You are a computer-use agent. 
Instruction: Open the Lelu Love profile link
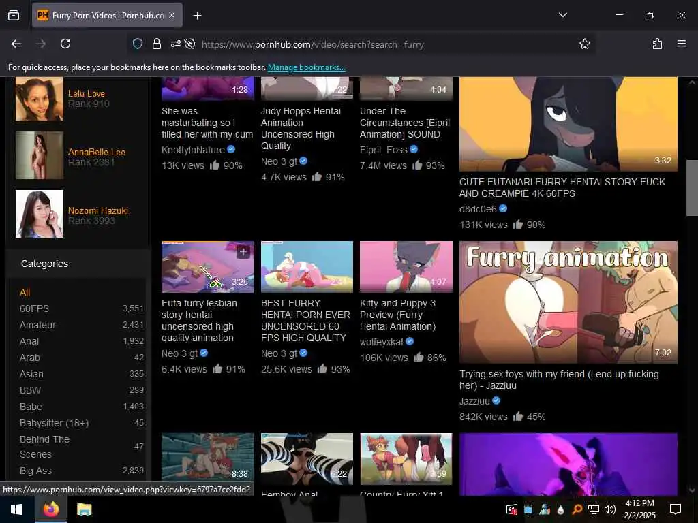tap(87, 94)
